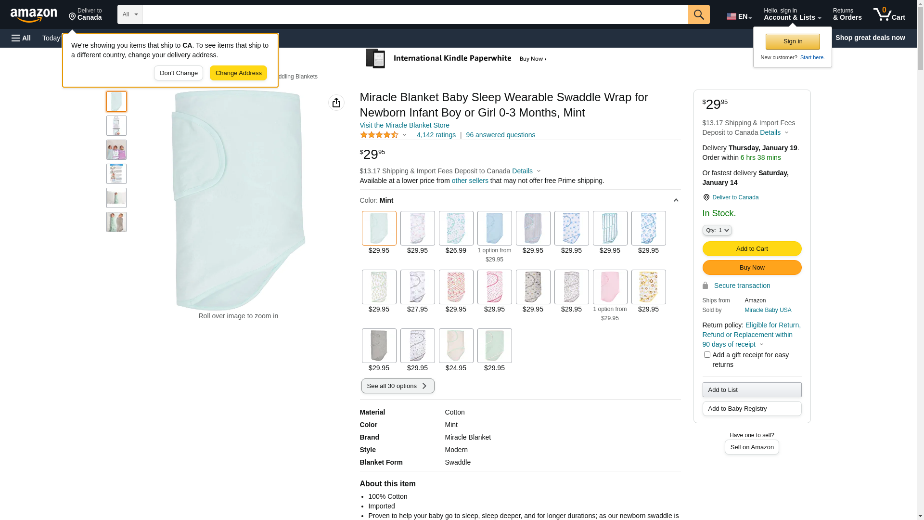Open the All hamburger menu
This screenshot has height=520, width=924.
pyautogui.click(x=21, y=38)
